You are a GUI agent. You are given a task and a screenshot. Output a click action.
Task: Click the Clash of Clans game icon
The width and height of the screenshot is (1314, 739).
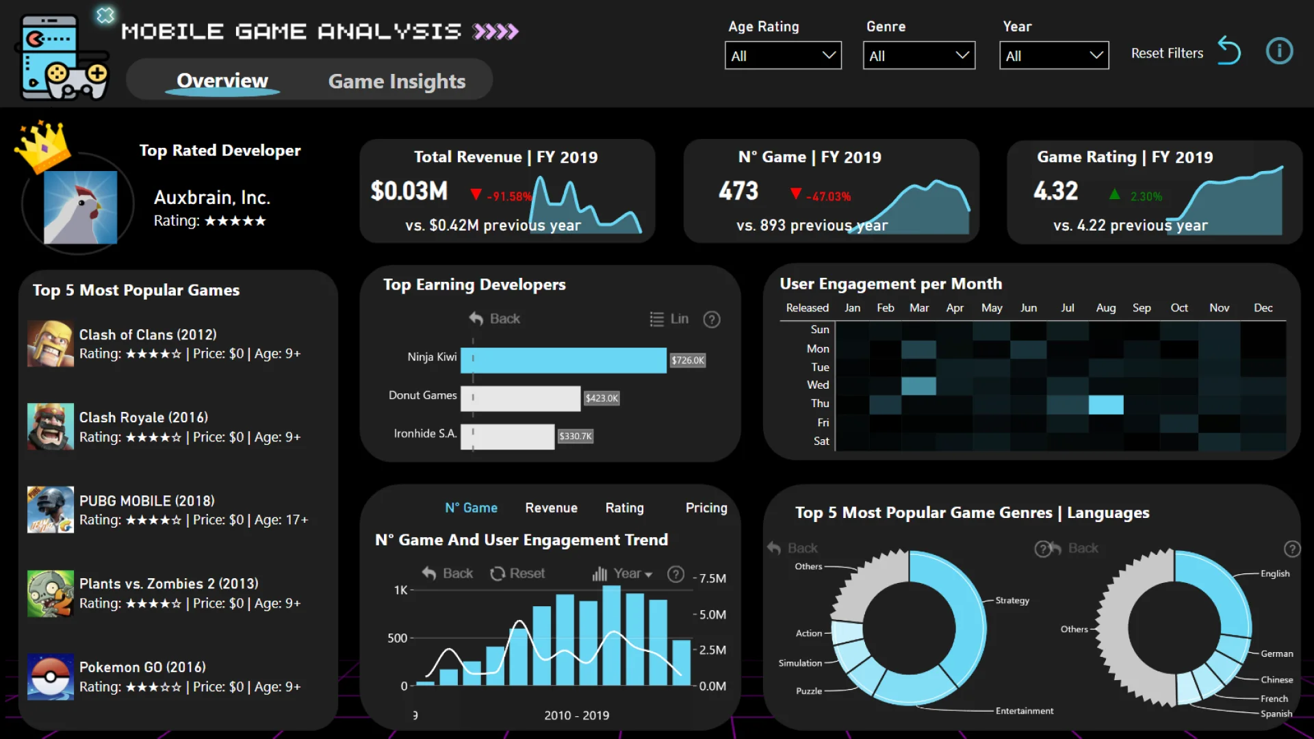(51, 343)
